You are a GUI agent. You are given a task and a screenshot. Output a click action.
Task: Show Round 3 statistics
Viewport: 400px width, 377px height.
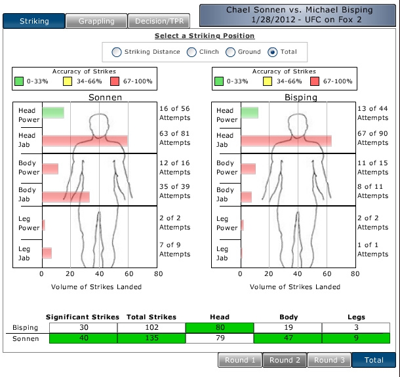[329, 360]
